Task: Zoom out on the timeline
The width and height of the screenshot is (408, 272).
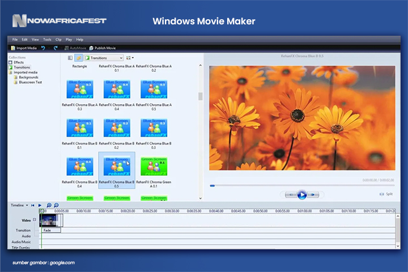Action: click(56, 205)
